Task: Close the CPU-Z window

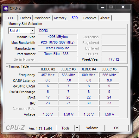Action: coord(123,7)
